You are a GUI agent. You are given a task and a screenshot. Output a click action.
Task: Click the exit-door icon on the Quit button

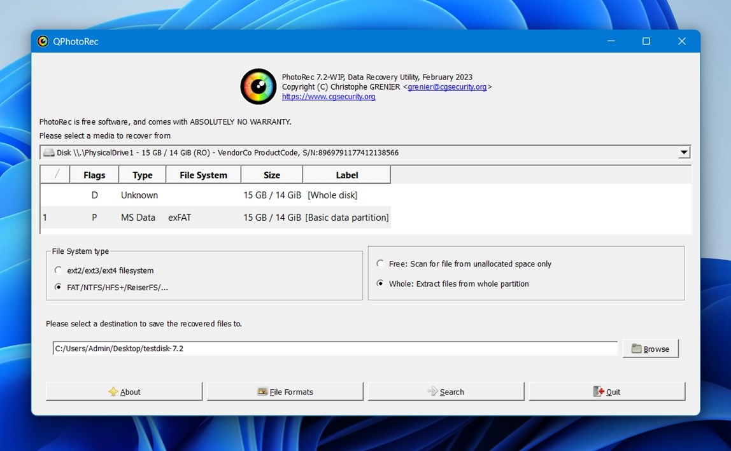point(597,392)
